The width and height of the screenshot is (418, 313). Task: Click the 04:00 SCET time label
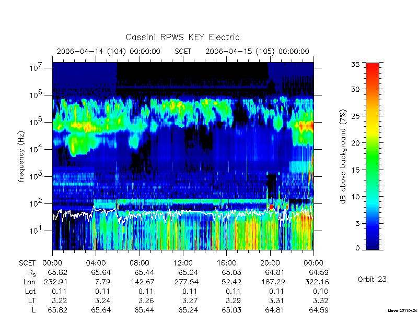[x=96, y=263]
